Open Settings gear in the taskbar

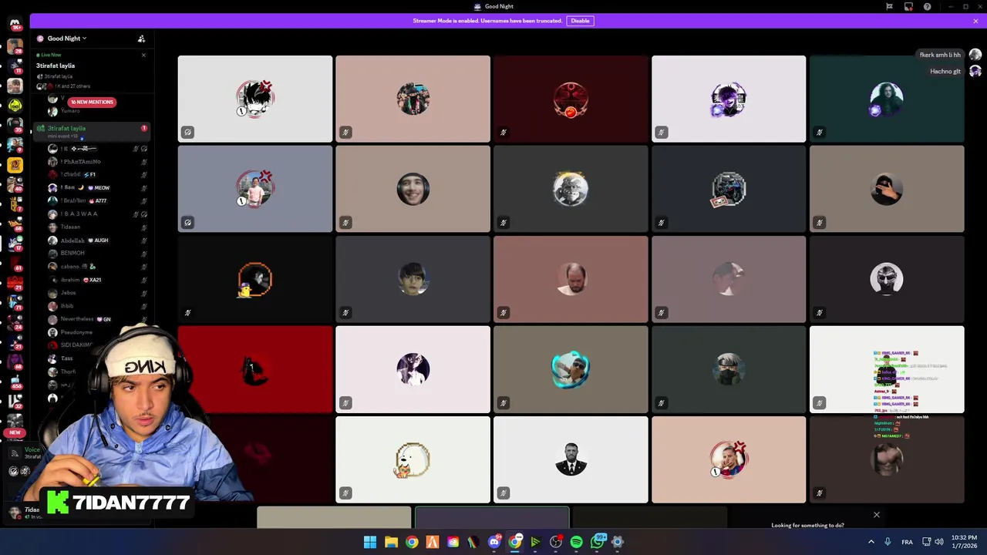coord(618,542)
